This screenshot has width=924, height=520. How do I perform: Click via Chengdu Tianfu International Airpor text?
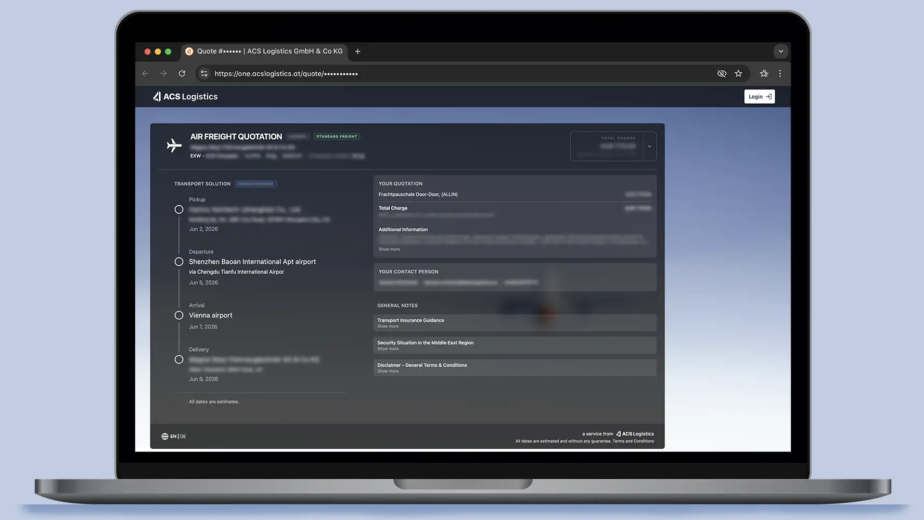coord(236,272)
